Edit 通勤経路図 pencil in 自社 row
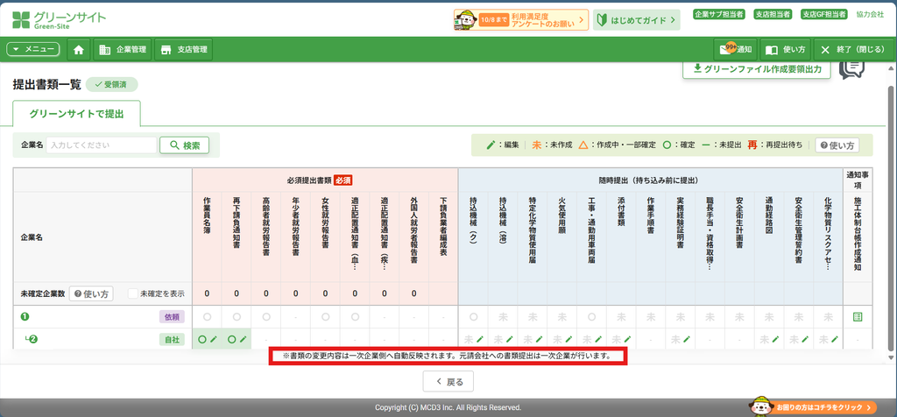Viewport: 897px width, 417px height. click(x=776, y=339)
